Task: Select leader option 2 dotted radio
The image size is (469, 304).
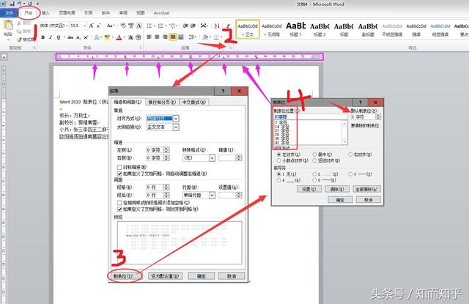Action: click(x=314, y=174)
